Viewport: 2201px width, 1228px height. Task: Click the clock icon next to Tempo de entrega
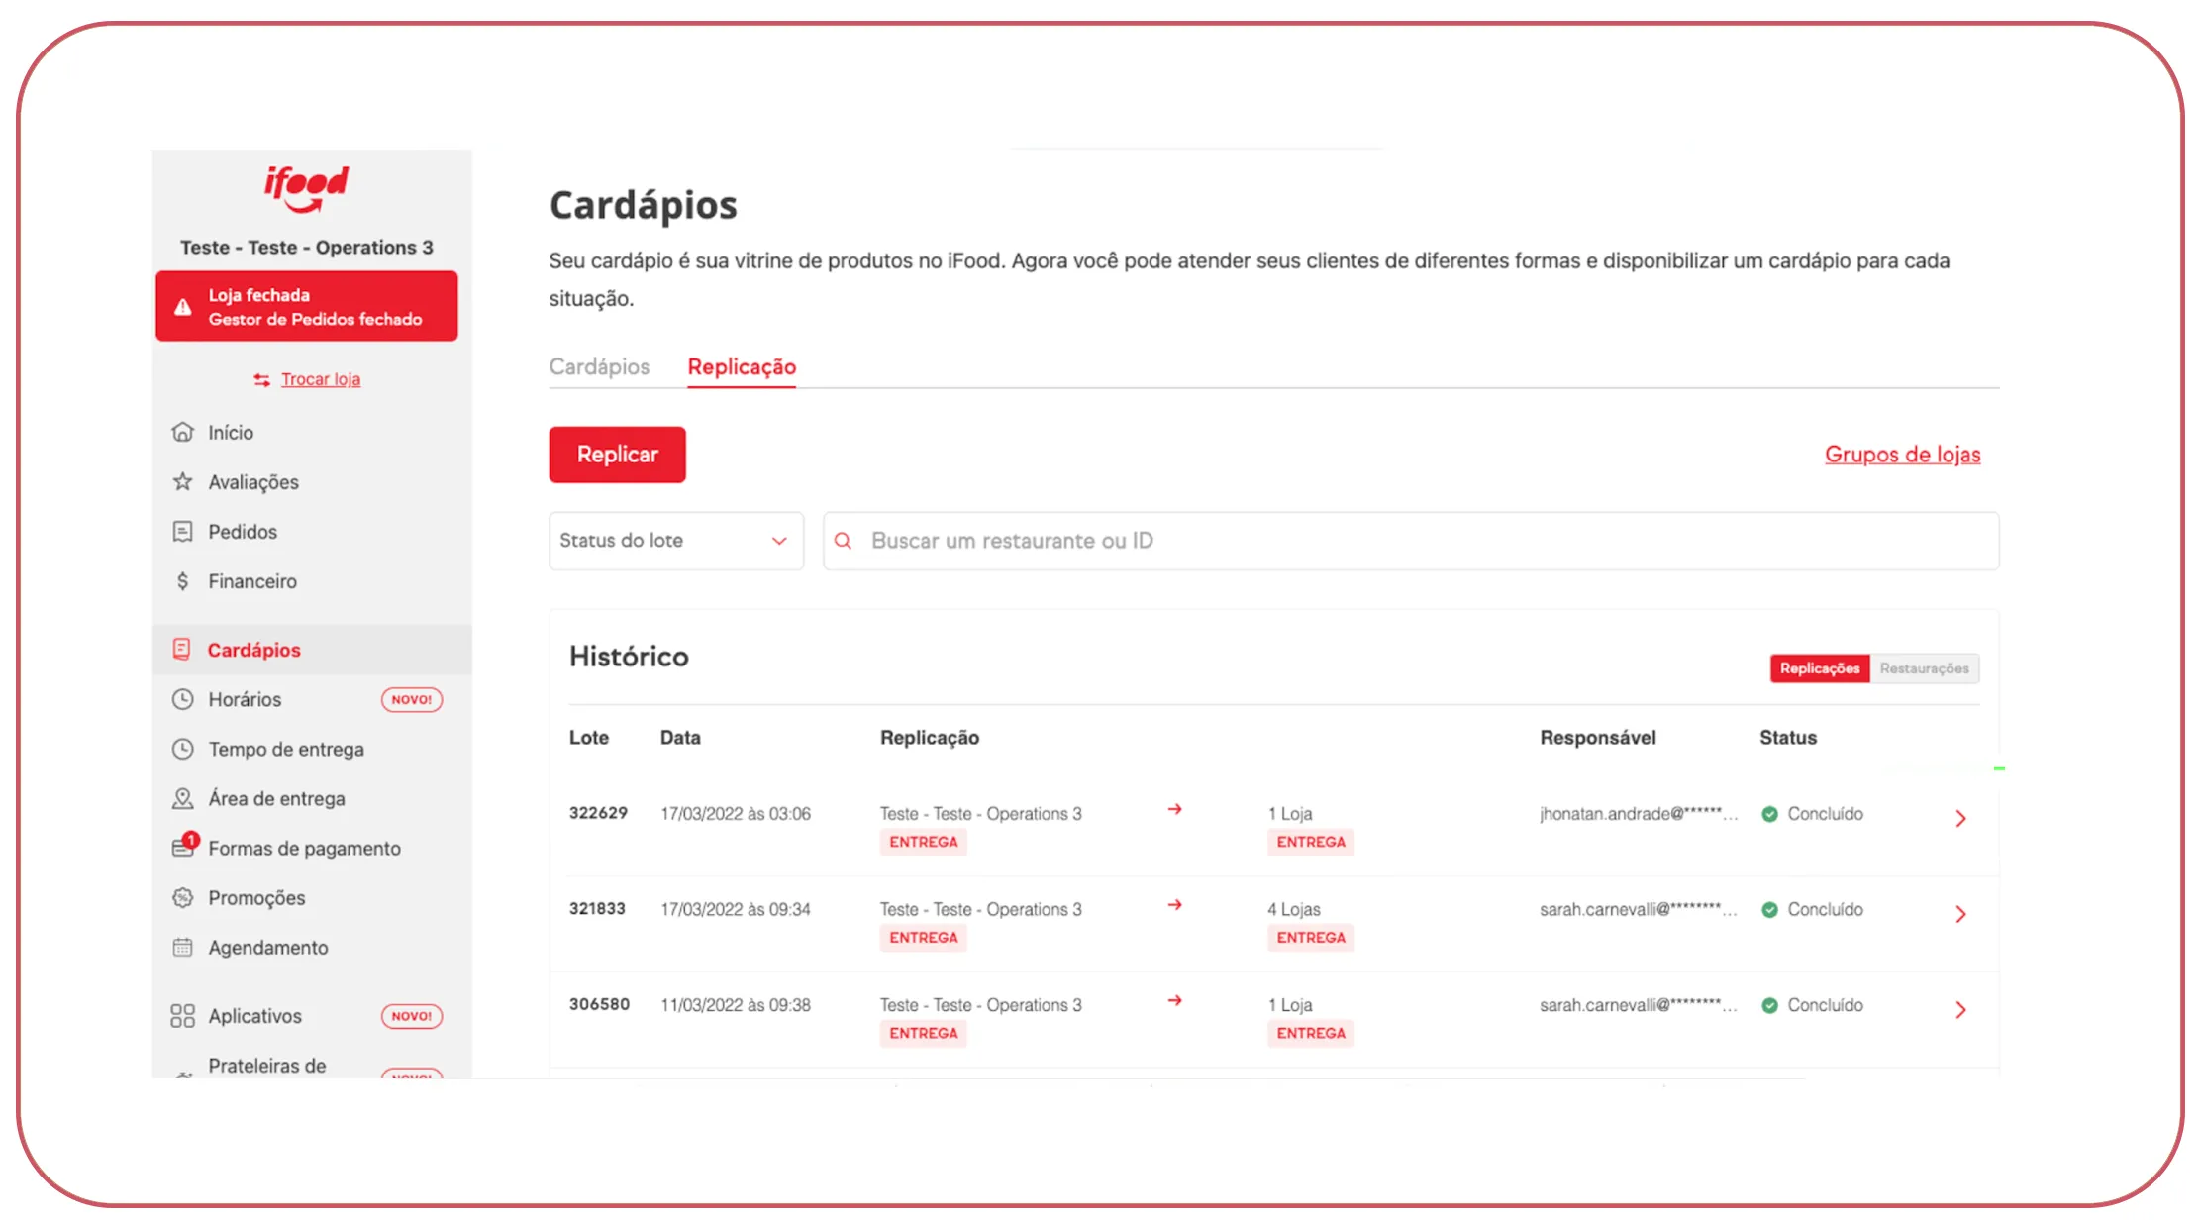coord(183,749)
